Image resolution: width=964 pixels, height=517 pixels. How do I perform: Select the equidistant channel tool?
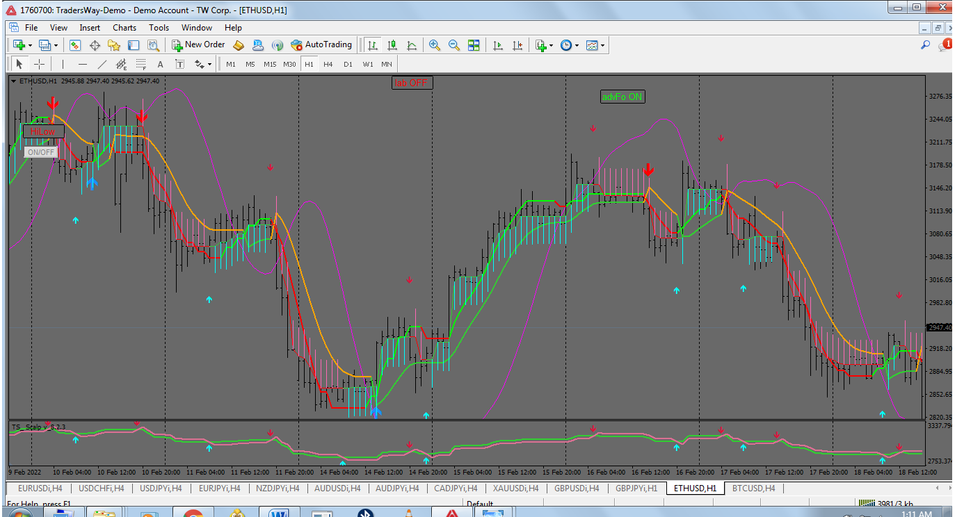tap(122, 64)
